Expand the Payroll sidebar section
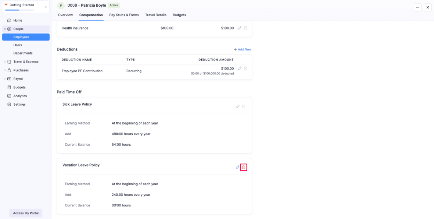 5,79
